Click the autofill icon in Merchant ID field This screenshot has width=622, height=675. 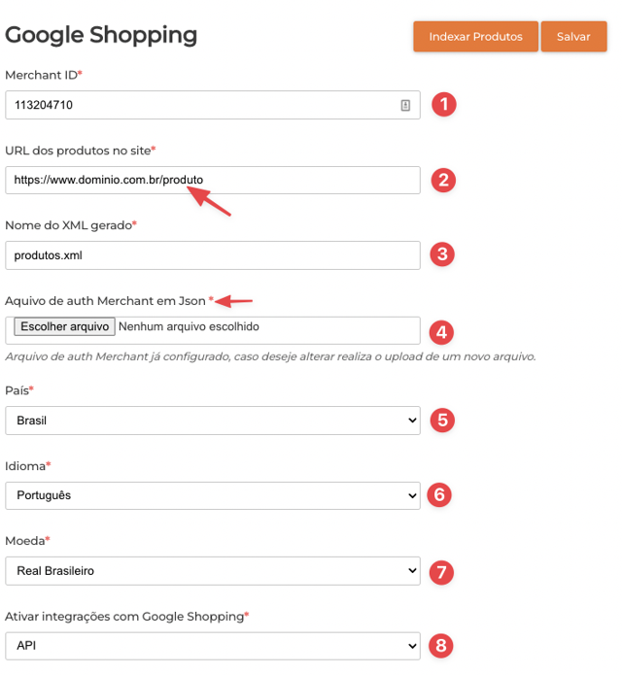tap(405, 105)
